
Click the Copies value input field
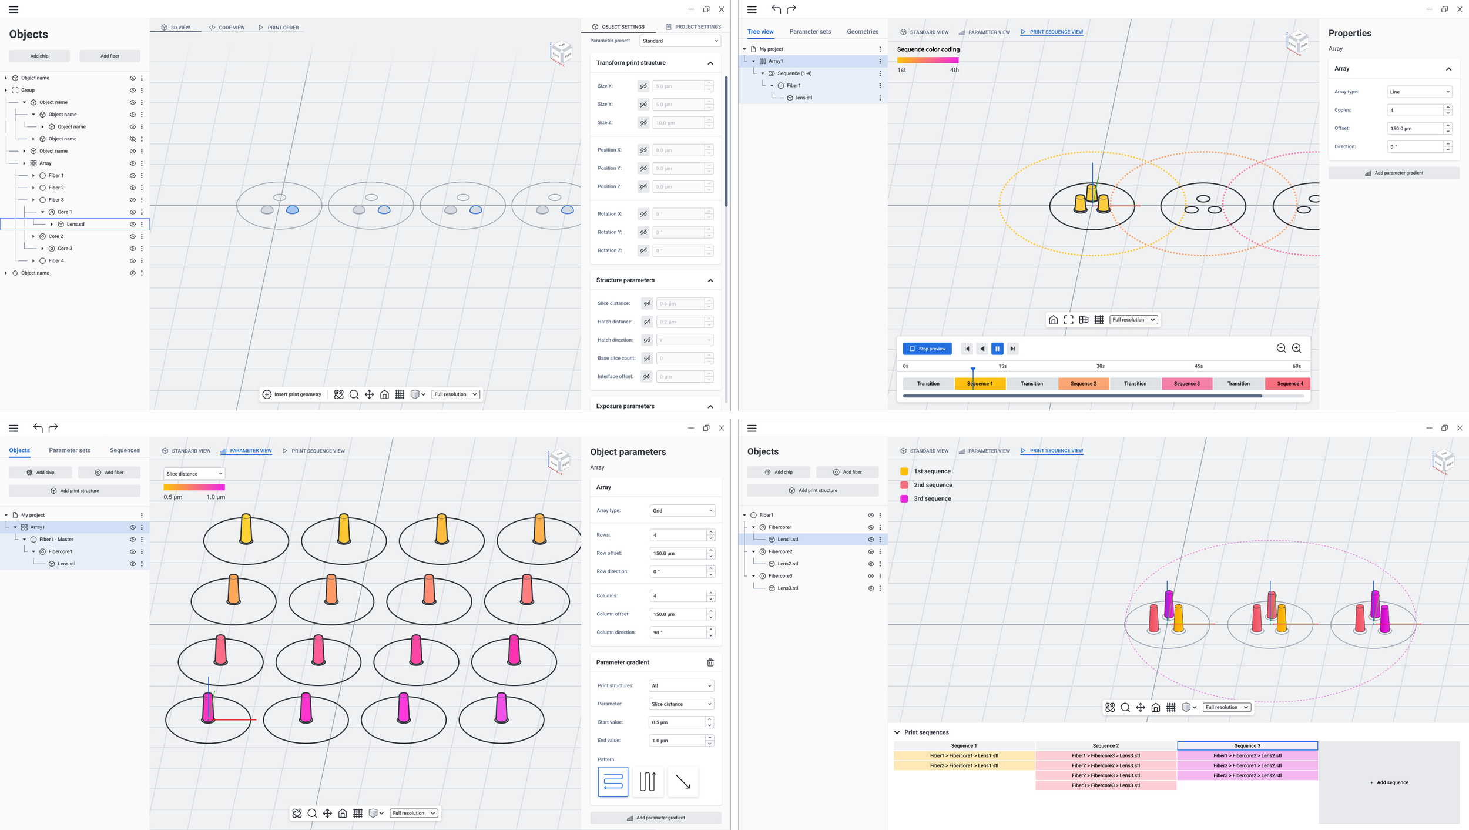(x=1414, y=110)
